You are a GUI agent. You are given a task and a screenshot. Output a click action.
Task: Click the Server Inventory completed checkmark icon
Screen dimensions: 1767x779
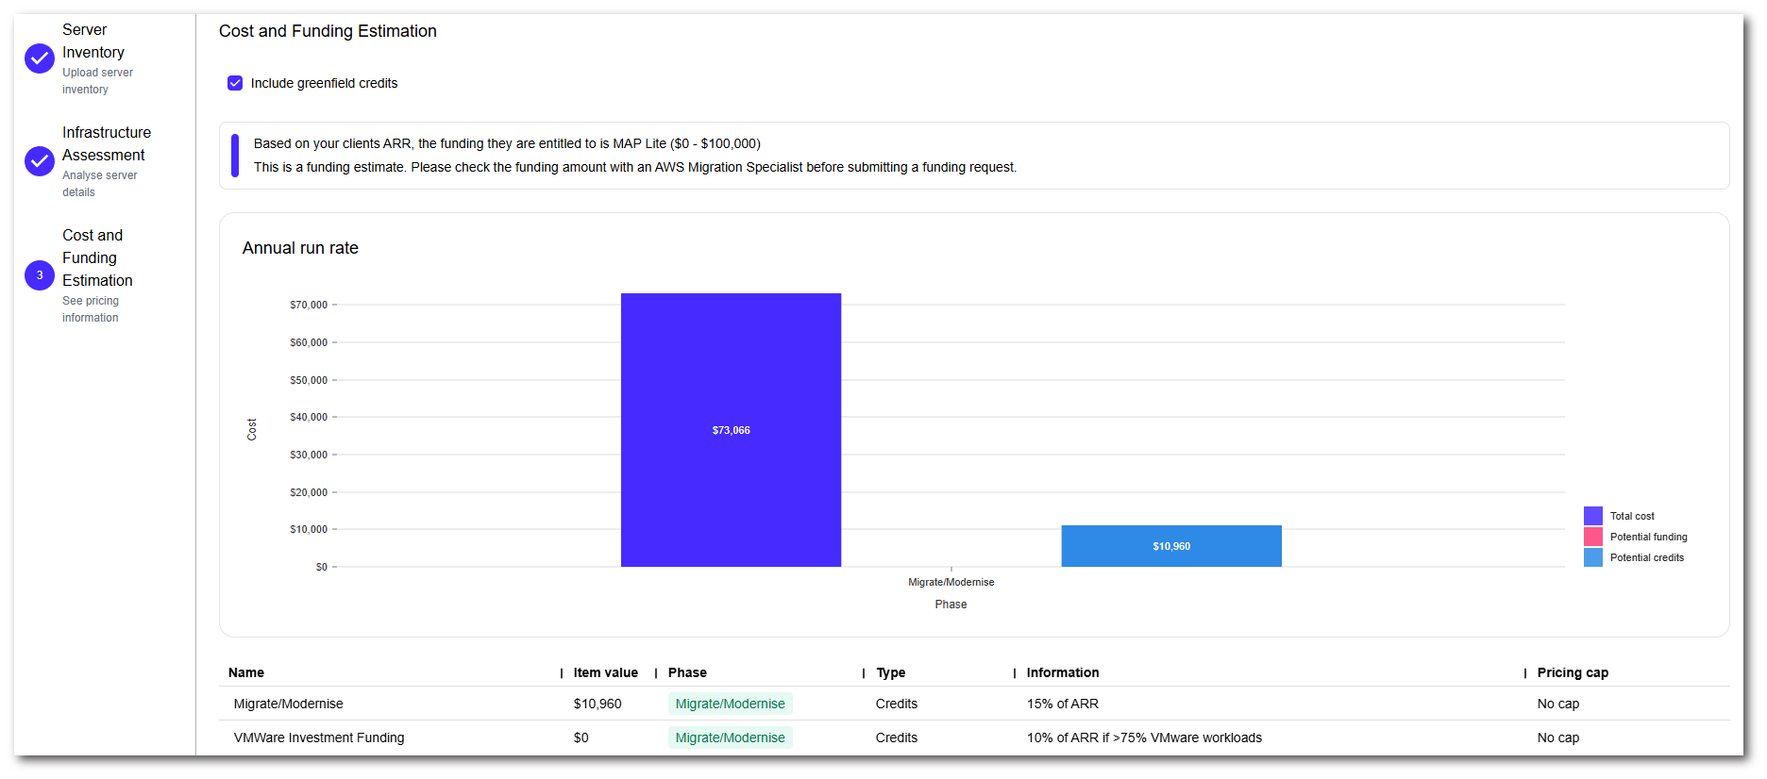click(40, 58)
